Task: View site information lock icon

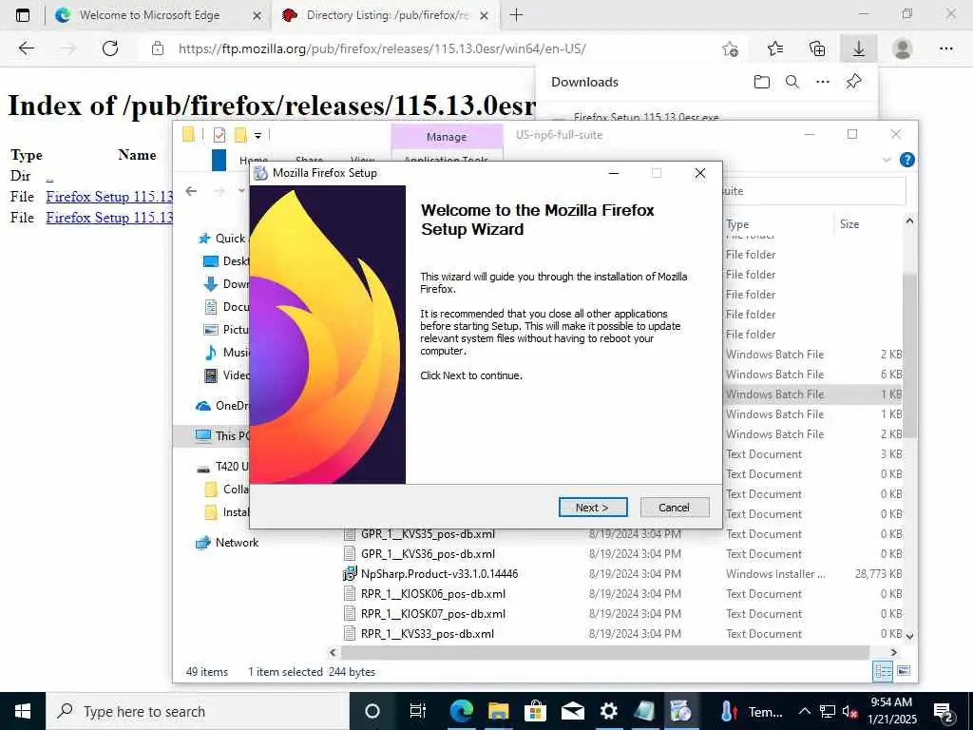Action: [158, 48]
